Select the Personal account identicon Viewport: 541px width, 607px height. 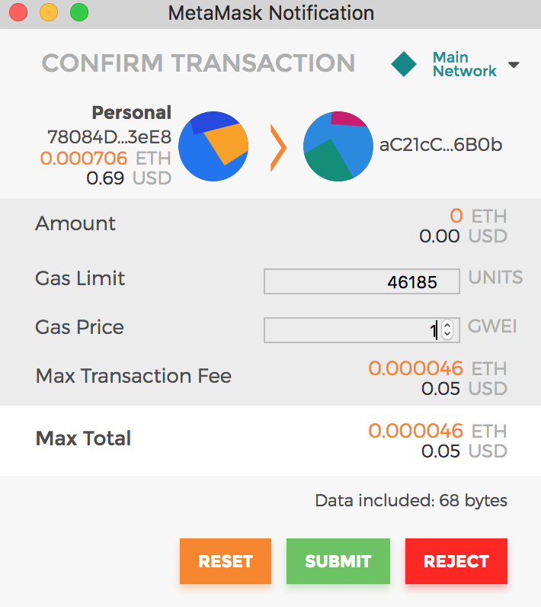click(213, 146)
